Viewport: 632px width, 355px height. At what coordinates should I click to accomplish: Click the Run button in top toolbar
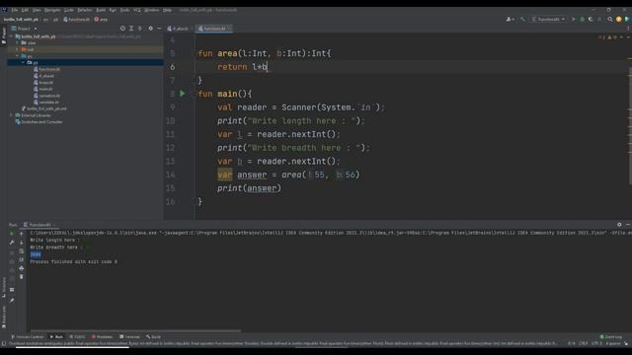pyautogui.click(x=573, y=19)
